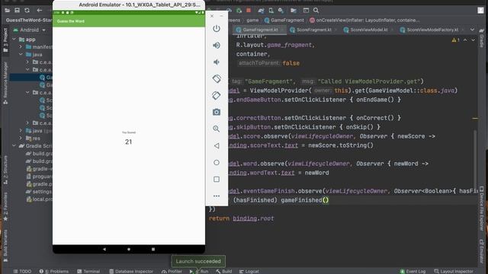Open the Favorites side tab
Image resolution: width=488 pixels, height=274 pixels.
[5, 206]
